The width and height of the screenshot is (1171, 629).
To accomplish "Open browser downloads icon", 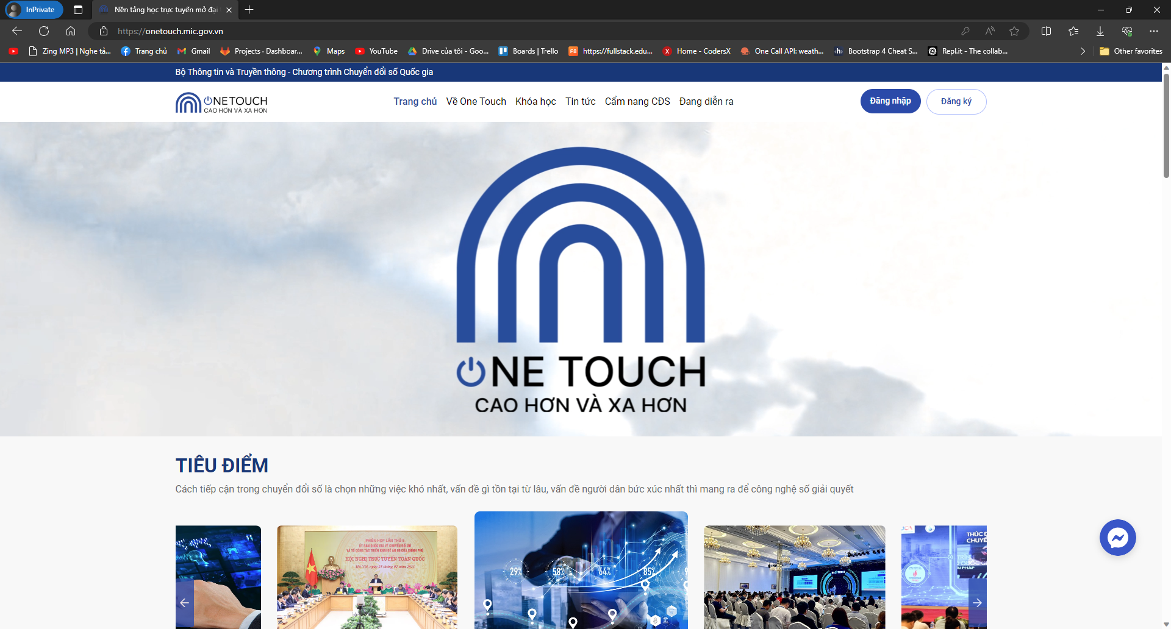I will click(1100, 31).
